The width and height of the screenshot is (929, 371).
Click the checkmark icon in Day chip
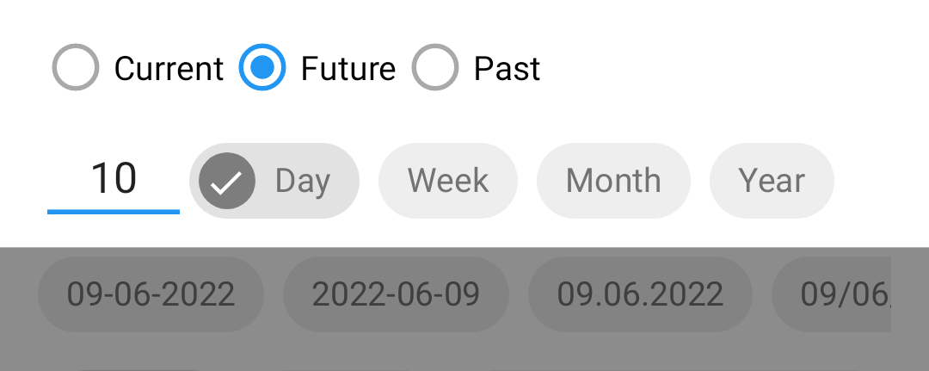point(227,181)
